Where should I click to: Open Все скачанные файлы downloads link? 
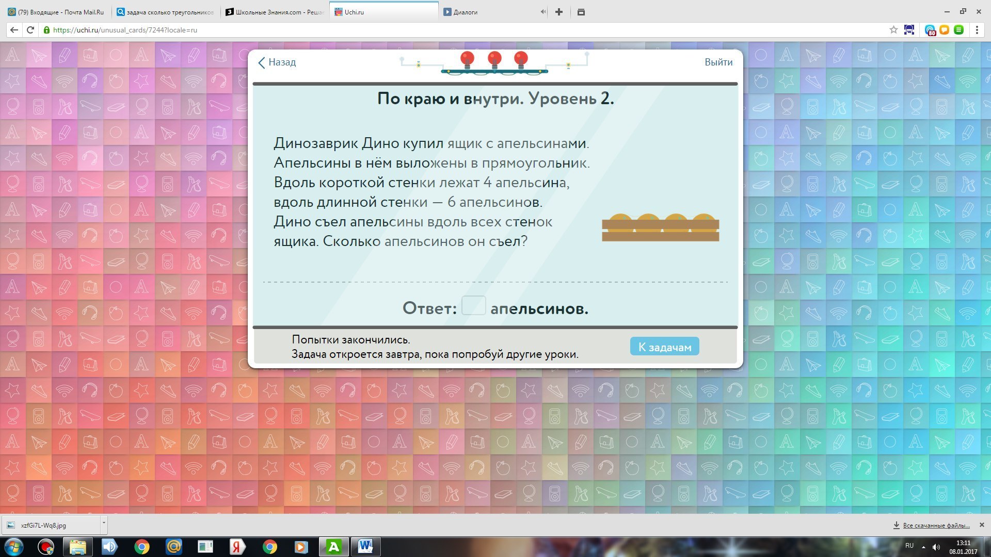click(935, 525)
